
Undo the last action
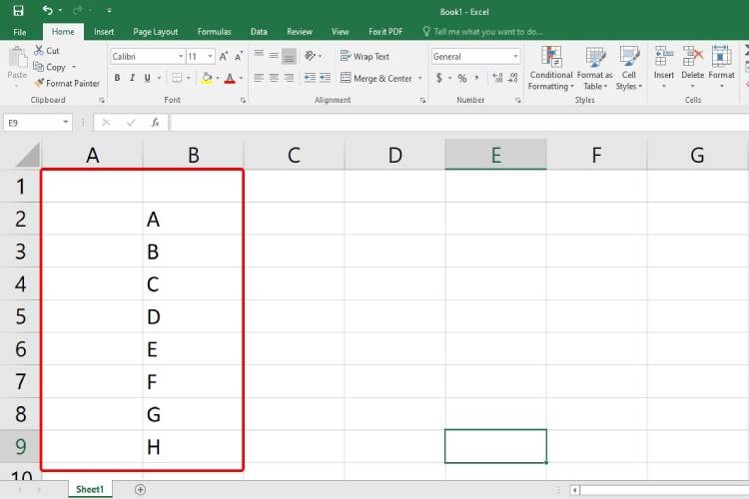(x=47, y=10)
